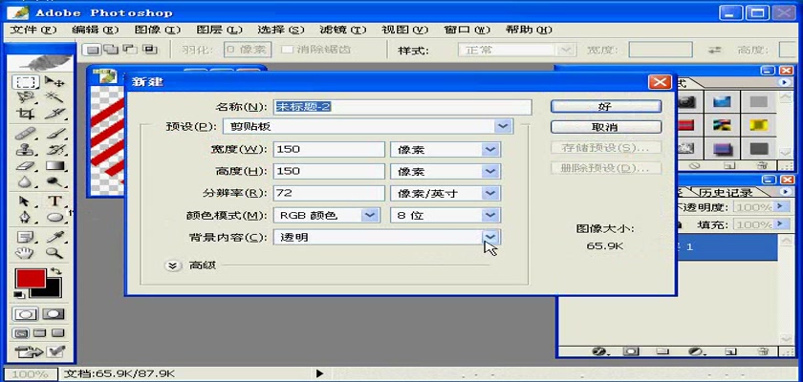Expand the 高级 advanced section
The image size is (803, 382).
coord(173,265)
